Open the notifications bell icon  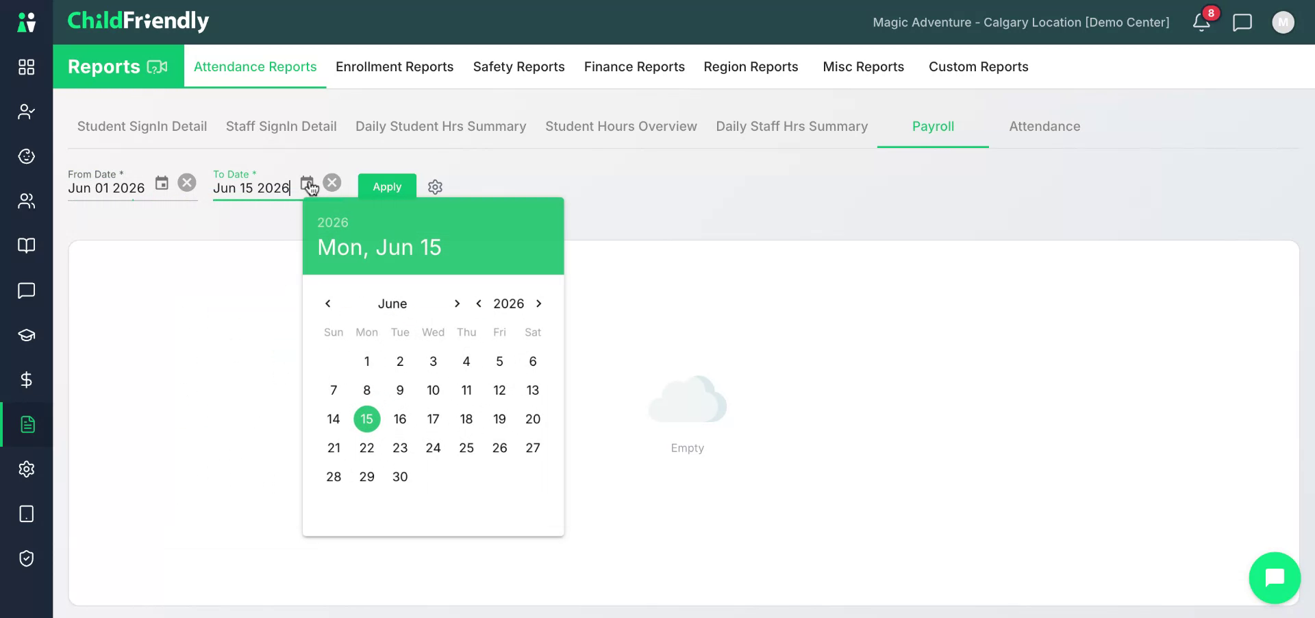point(1201,22)
